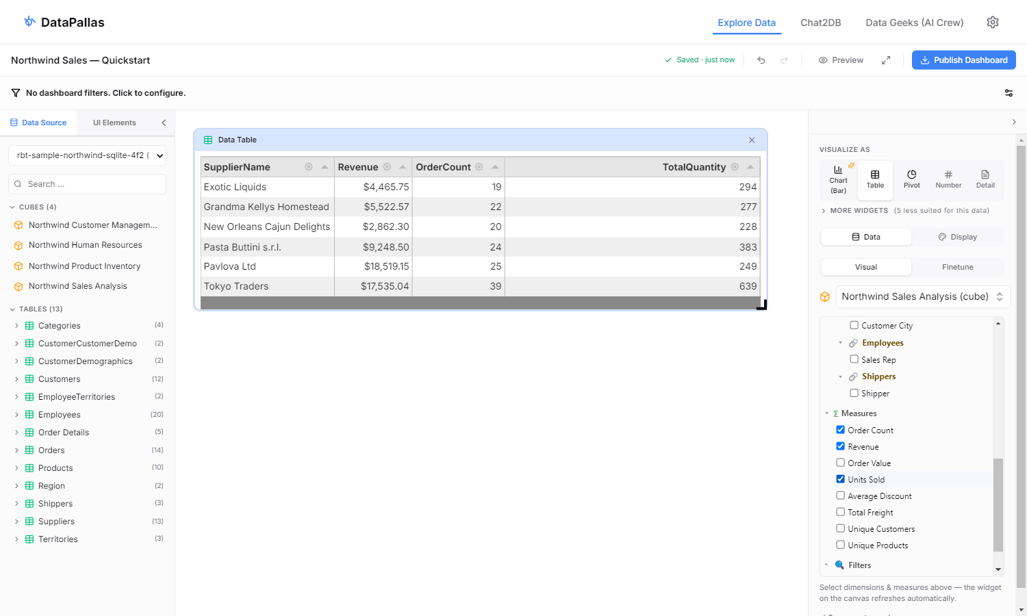Switch to the Display tab

(x=958, y=237)
